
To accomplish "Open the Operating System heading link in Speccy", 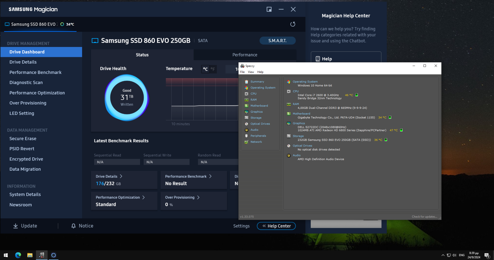I will pos(305,82).
